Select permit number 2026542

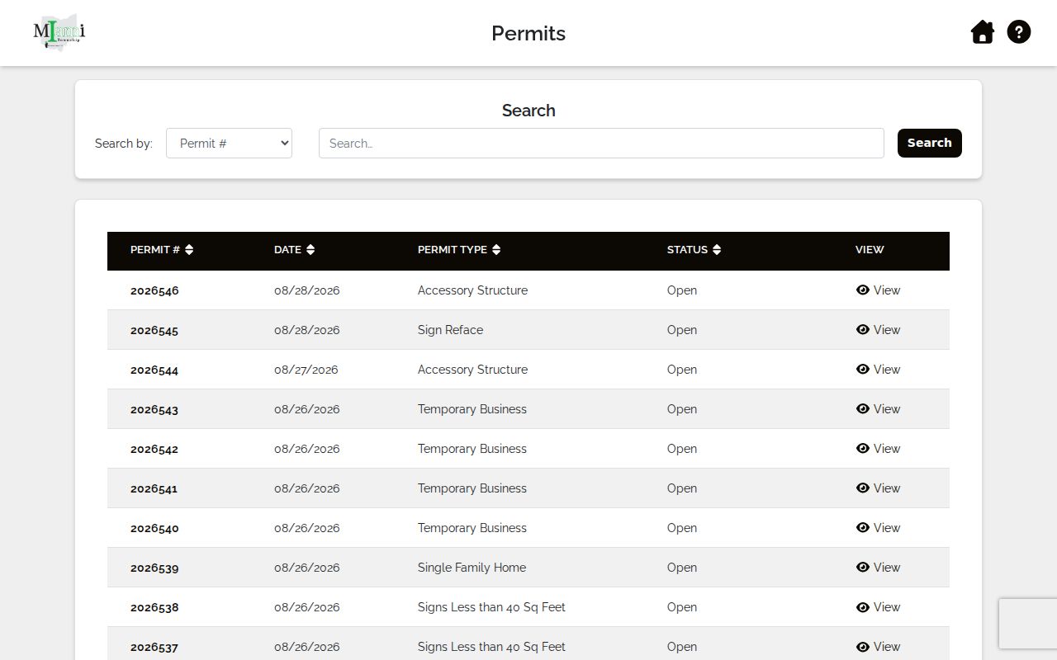tap(154, 449)
